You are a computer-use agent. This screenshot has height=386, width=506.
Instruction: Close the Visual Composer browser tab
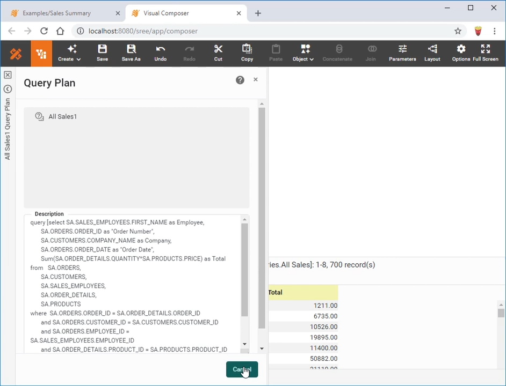pos(239,13)
